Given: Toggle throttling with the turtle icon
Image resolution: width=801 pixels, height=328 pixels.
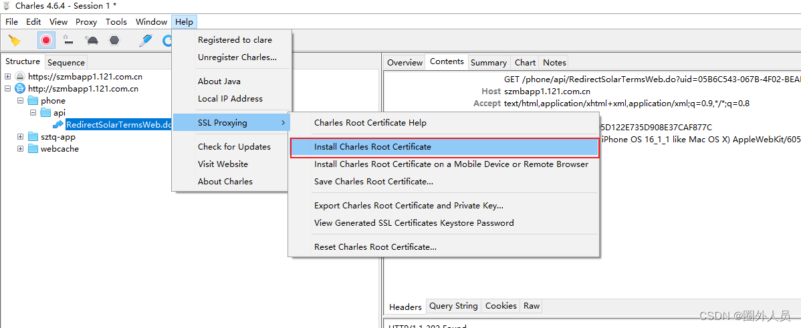Looking at the screenshot, I should pyautogui.click(x=92, y=40).
